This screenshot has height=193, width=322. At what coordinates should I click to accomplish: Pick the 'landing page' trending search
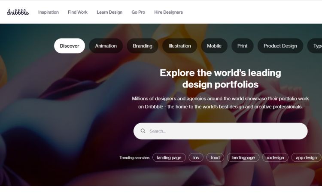(x=169, y=157)
